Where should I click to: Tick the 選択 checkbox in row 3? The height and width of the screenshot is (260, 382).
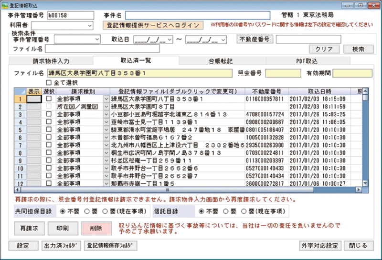pyautogui.click(x=49, y=114)
